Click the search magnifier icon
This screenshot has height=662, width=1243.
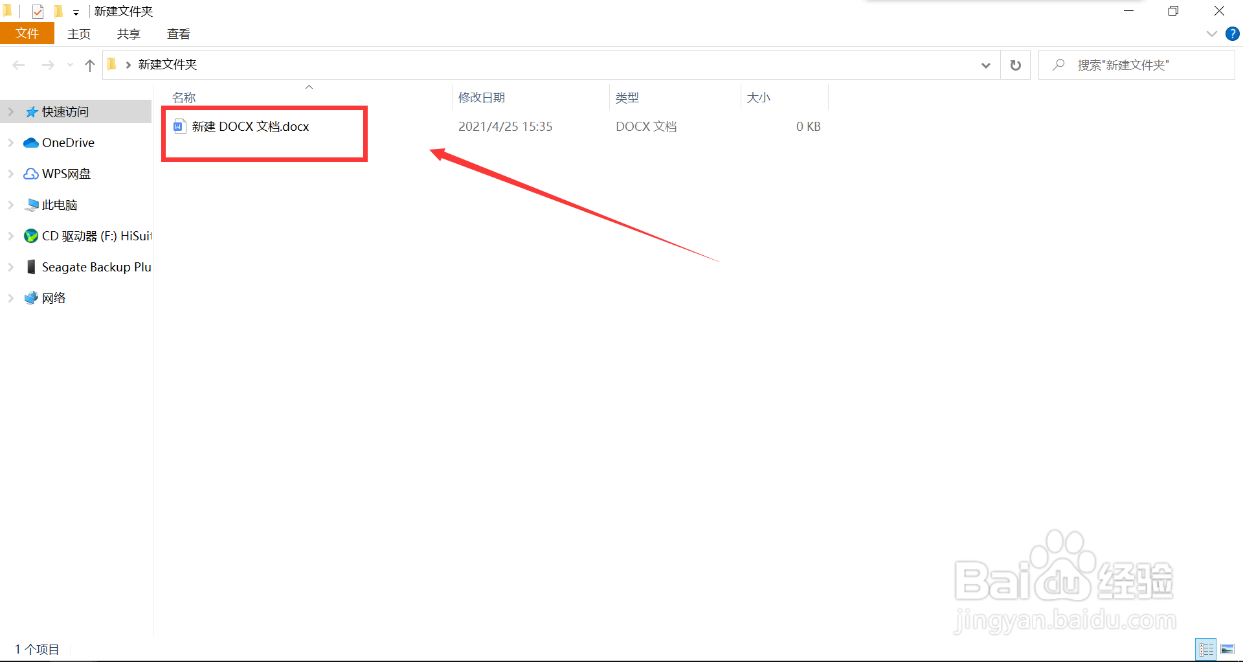tap(1059, 65)
